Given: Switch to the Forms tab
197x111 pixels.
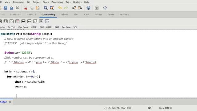Looking at the screenshot, I should coord(98,14).
